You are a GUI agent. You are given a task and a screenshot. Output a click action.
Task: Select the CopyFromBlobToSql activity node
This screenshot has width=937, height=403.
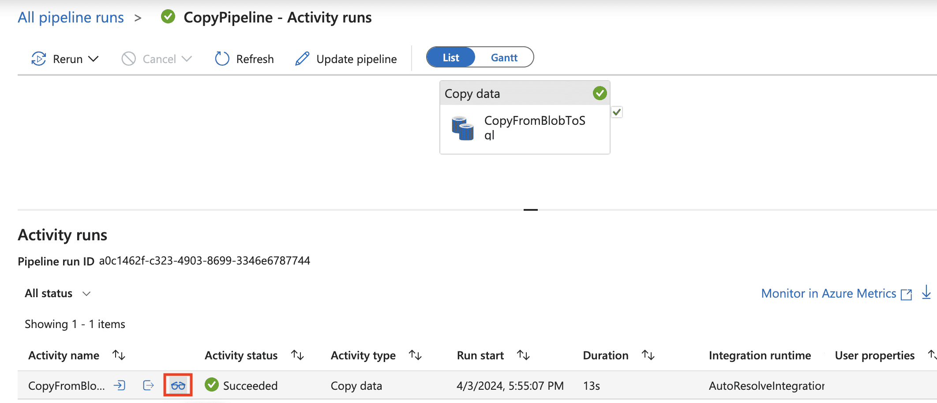525,128
